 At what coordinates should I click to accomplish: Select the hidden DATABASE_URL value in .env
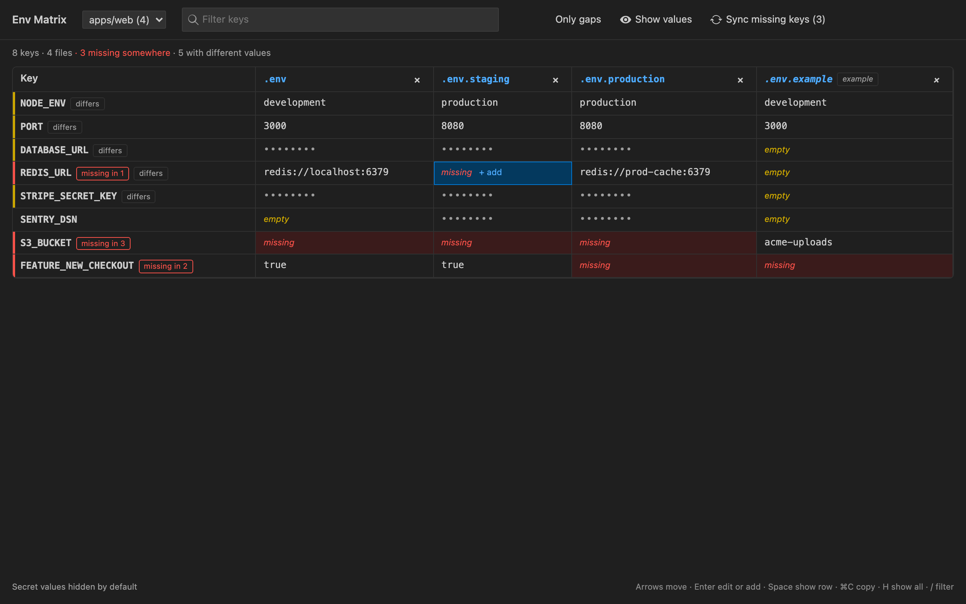[345, 150]
